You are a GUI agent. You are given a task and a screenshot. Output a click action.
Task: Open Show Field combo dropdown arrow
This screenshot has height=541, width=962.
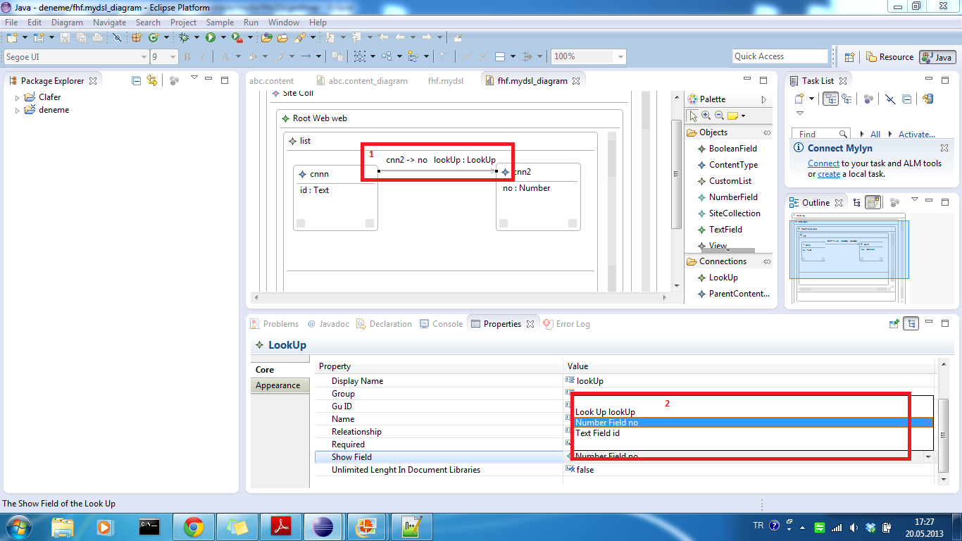(928, 457)
